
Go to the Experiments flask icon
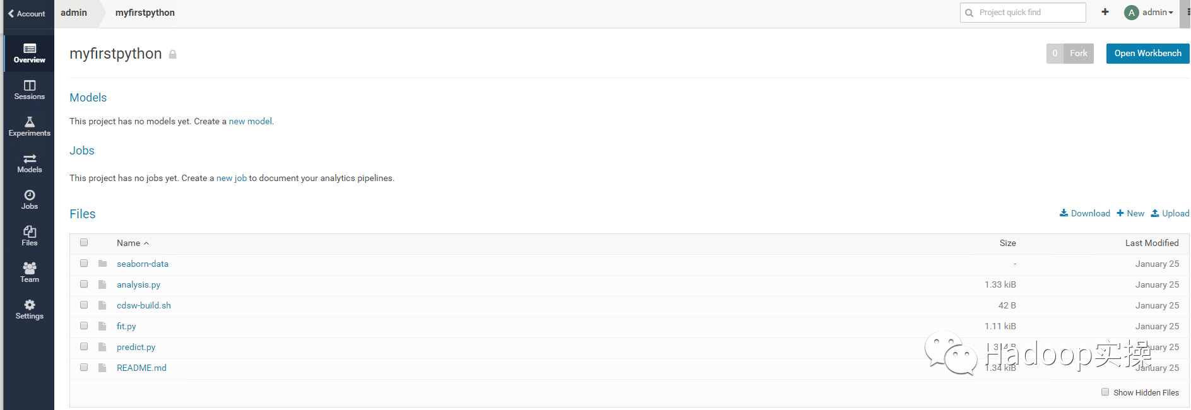pyautogui.click(x=29, y=122)
